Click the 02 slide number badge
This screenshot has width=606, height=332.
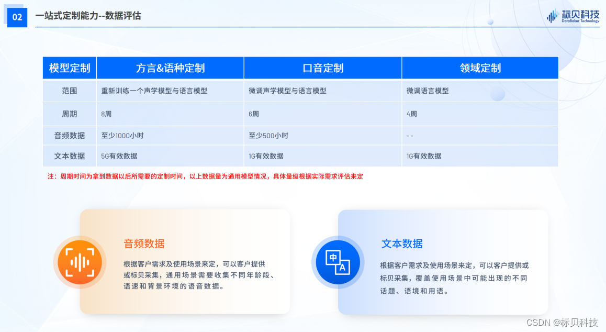coord(17,17)
